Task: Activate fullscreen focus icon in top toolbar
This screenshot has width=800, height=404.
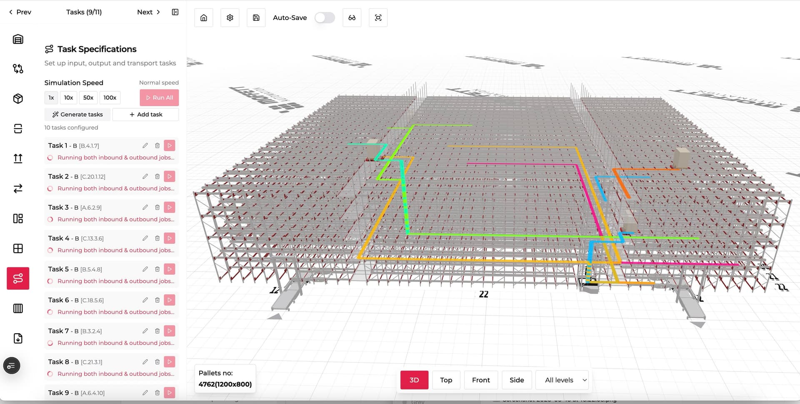Action: click(x=378, y=17)
